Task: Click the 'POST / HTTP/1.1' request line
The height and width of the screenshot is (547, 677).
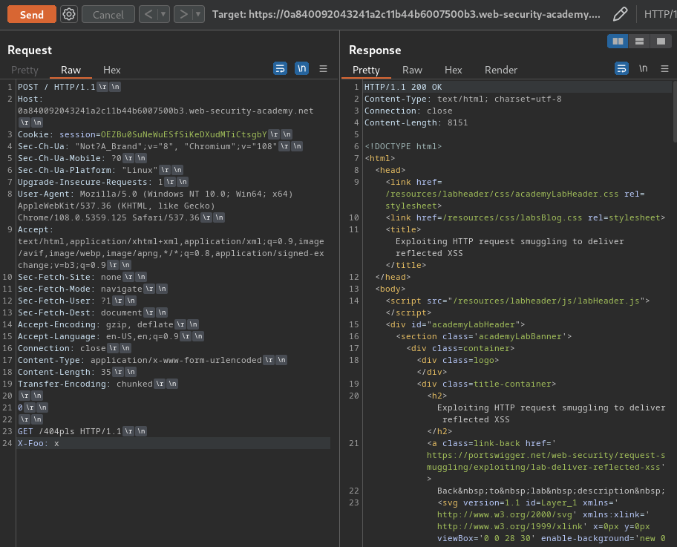Action: coord(56,87)
